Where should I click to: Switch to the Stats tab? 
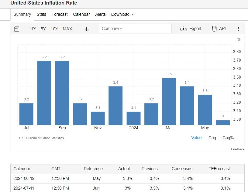click(41, 14)
